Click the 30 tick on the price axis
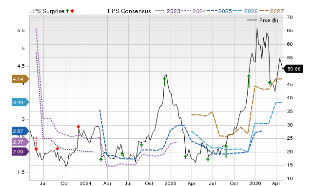The height and width of the screenshot is (186, 312). point(290,125)
